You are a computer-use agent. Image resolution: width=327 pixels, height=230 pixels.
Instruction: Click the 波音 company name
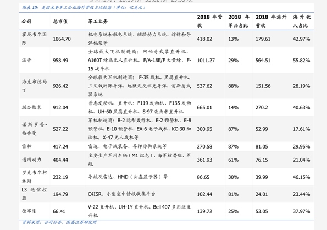[x=27, y=61]
